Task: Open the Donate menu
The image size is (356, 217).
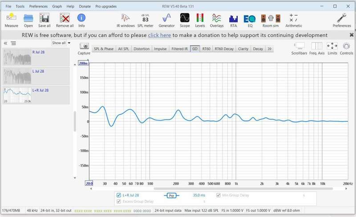Action: point(85,6)
